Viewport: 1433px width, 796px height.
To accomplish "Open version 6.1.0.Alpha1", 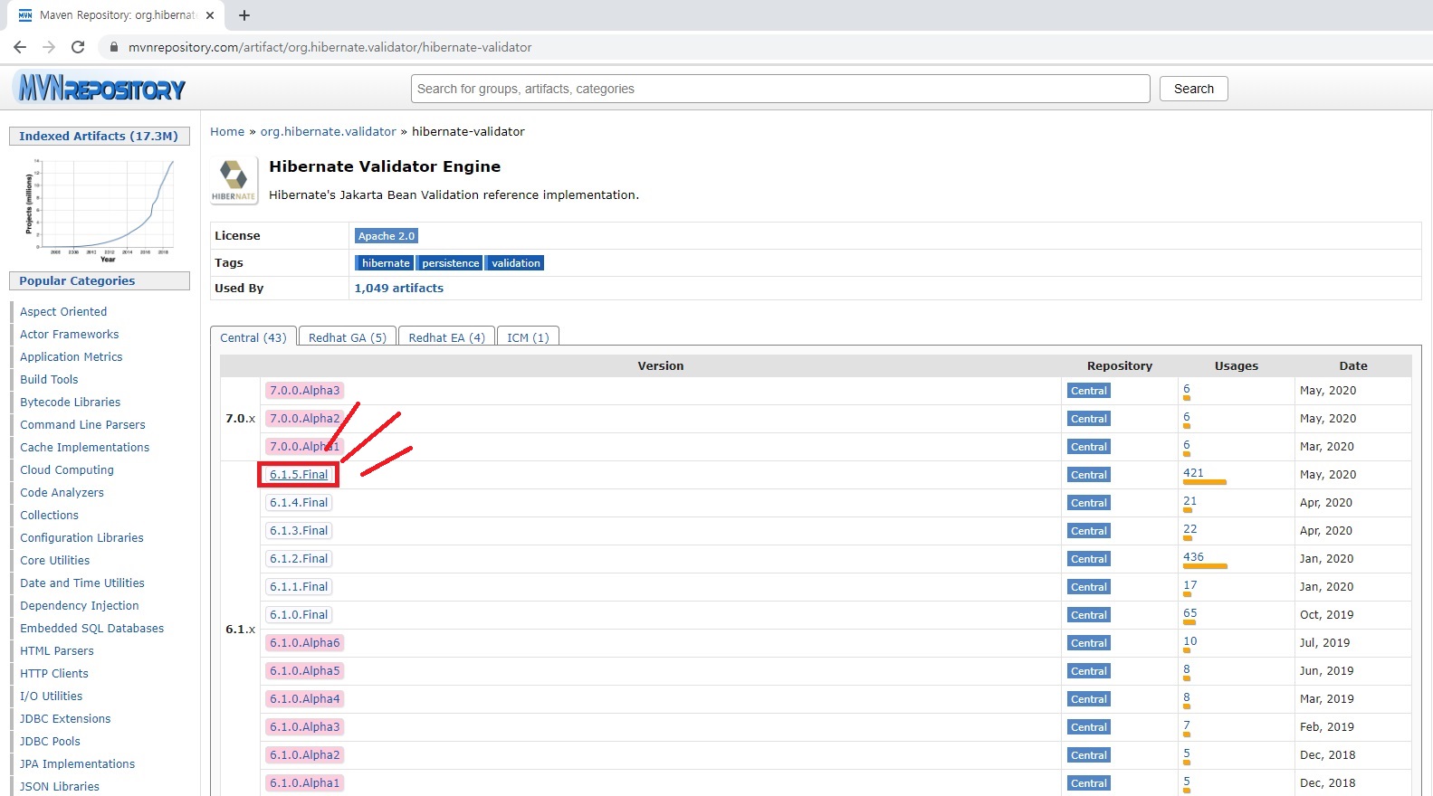I will click(x=304, y=783).
